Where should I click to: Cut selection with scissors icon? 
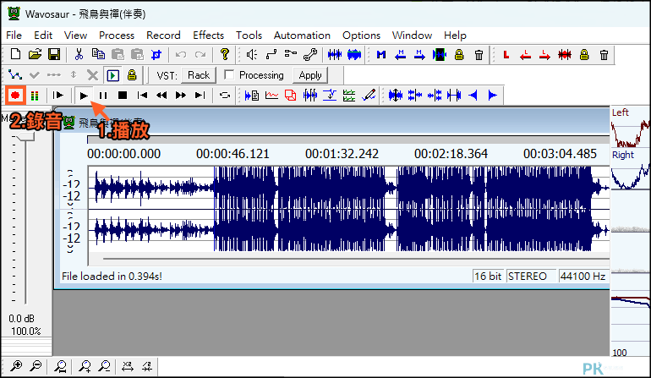[79, 54]
